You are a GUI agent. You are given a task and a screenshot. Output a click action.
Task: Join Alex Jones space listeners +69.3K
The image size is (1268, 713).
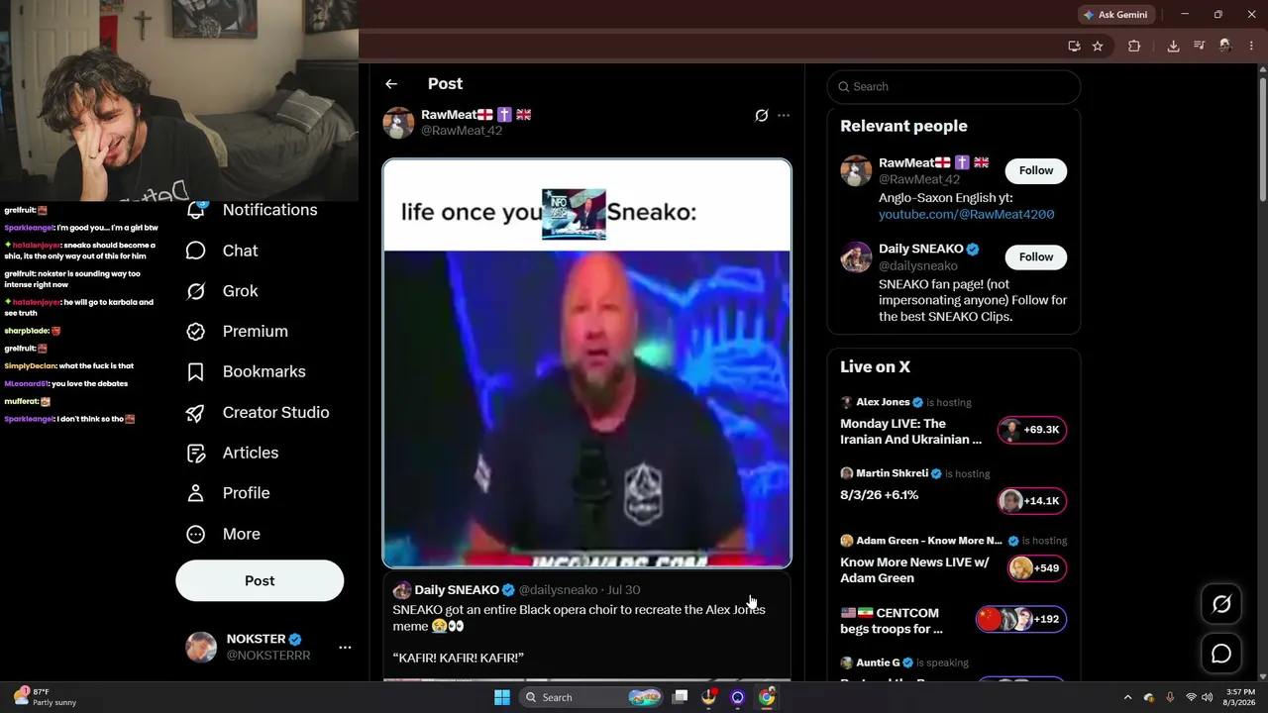[x=1032, y=430]
